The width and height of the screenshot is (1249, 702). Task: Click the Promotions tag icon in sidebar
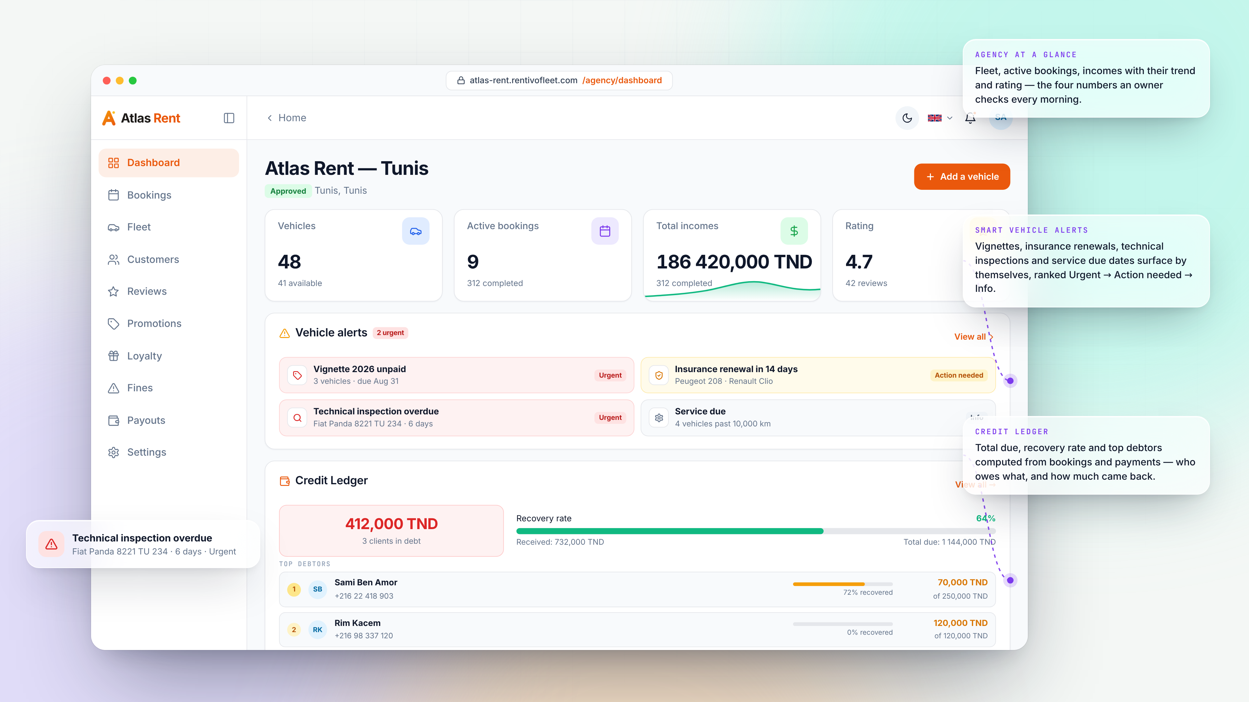(114, 324)
